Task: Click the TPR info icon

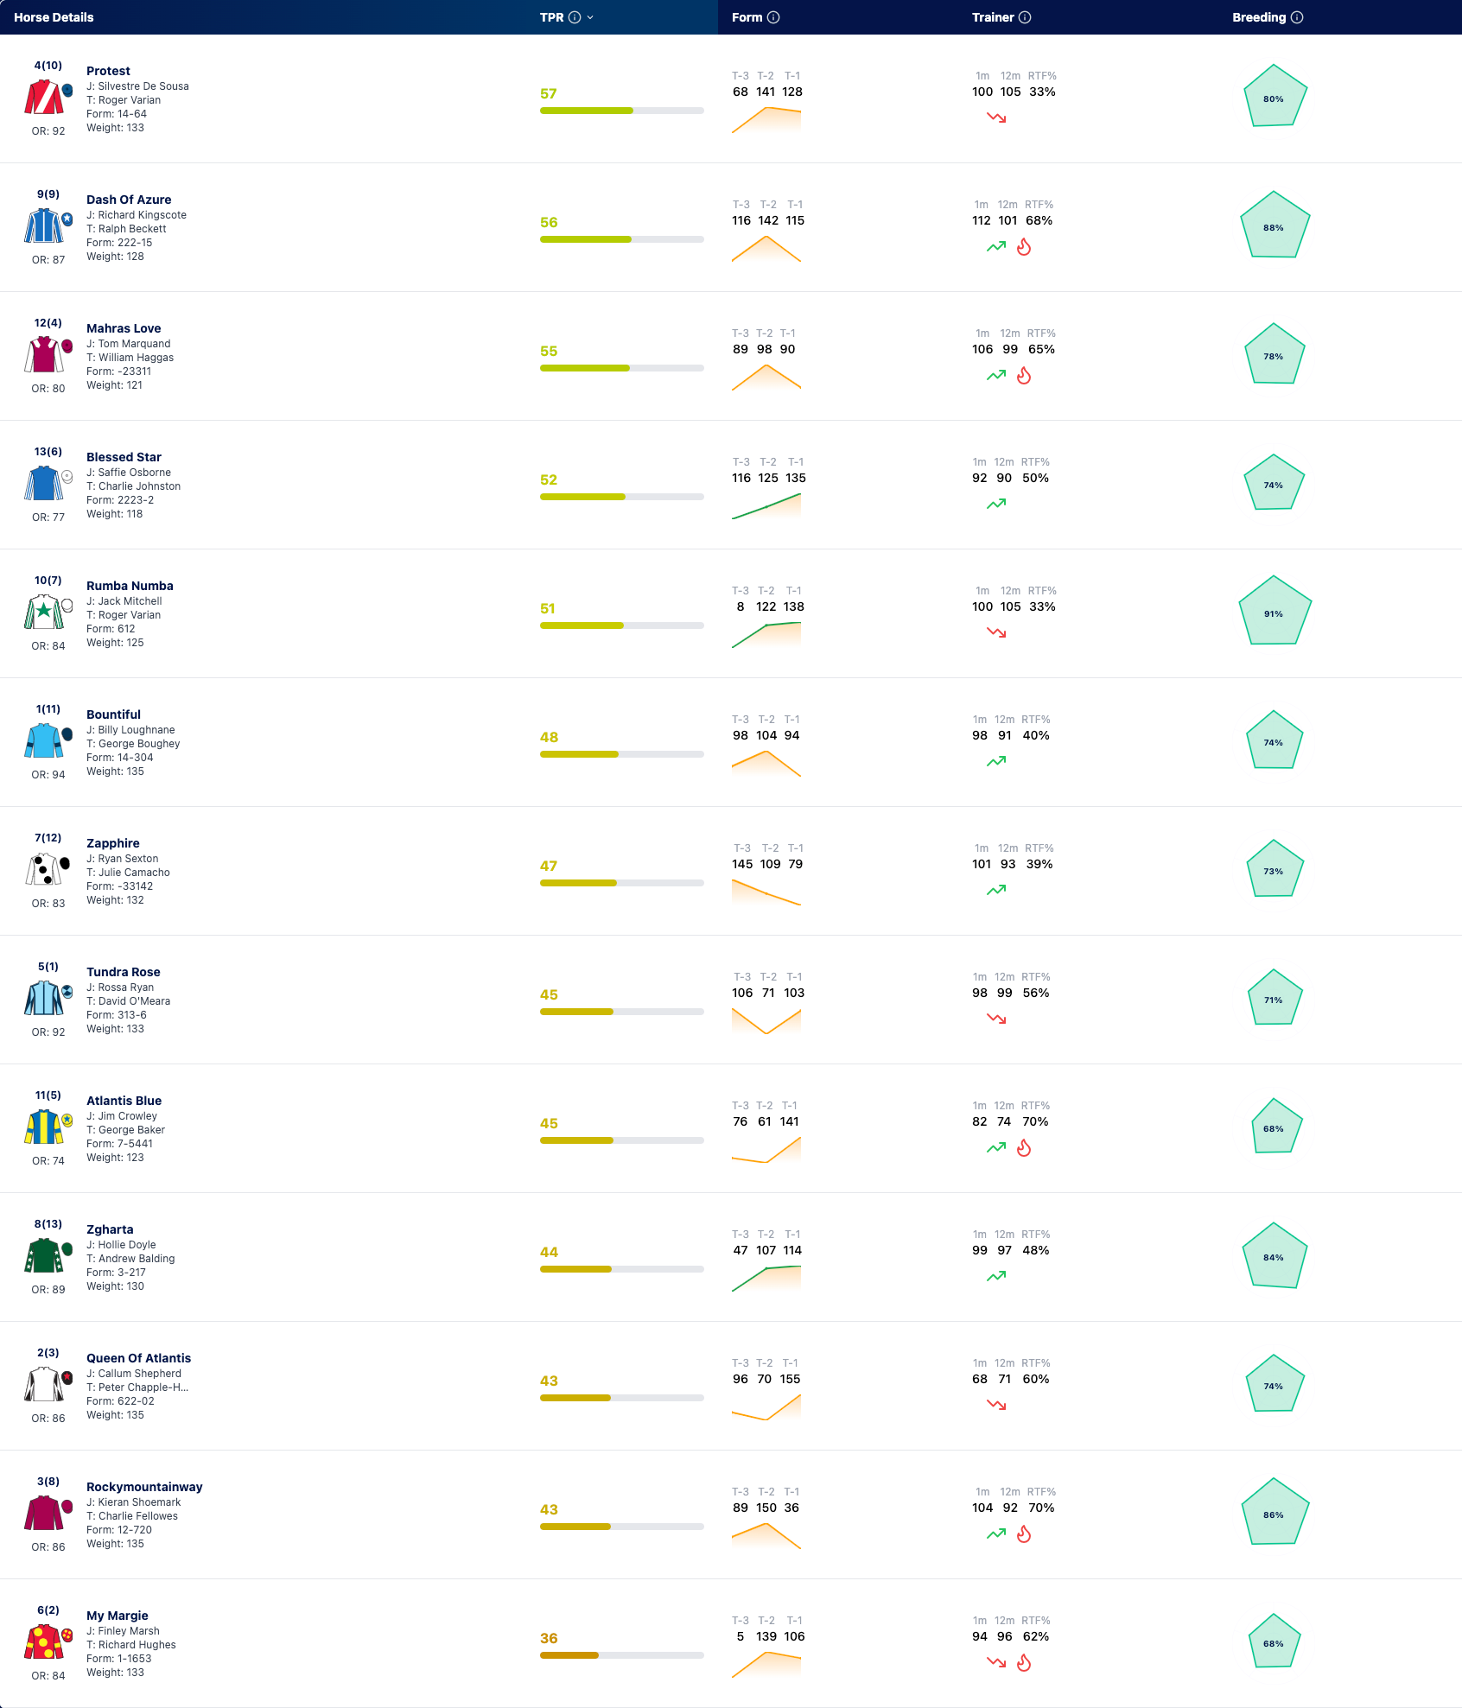Action: [575, 17]
